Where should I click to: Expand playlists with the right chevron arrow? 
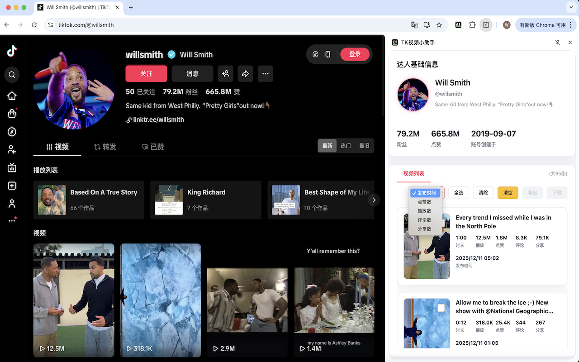tap(374, 200)
